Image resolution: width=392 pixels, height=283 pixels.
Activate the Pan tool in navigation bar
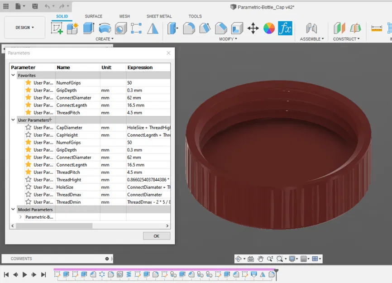(261, 259)
